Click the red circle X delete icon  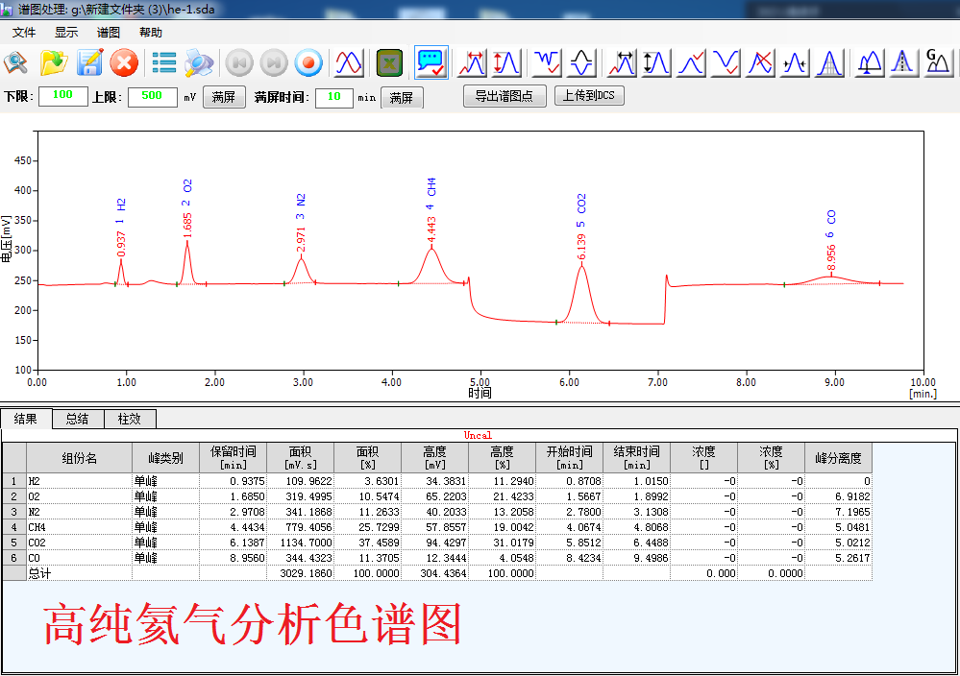[x=124, y=62]
